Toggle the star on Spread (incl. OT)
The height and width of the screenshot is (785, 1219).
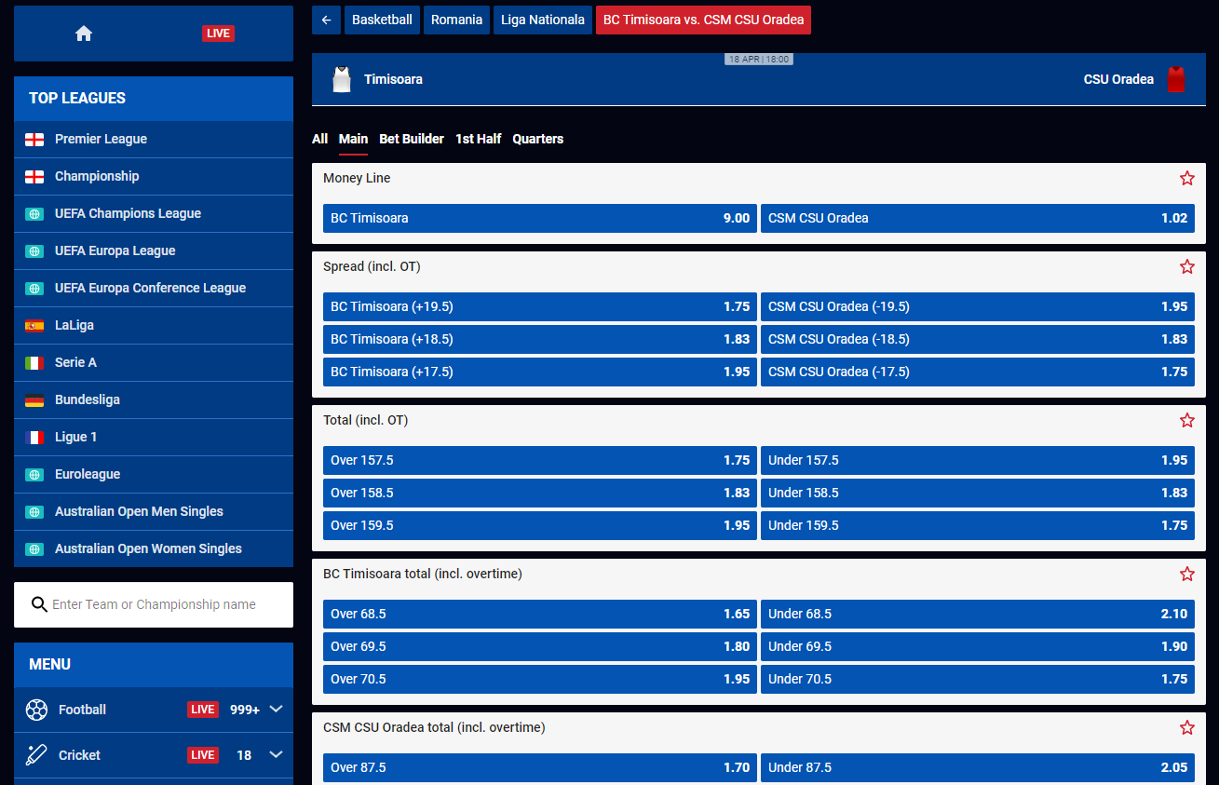tap(1186, 266)
